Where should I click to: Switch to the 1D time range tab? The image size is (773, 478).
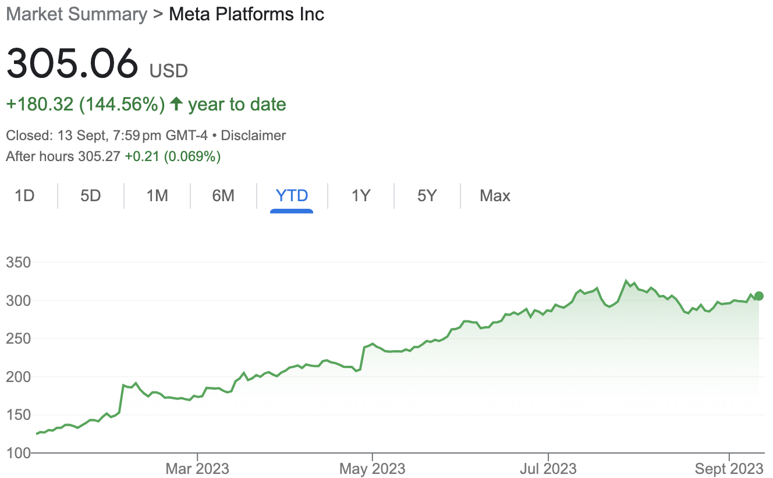pyautogui.click(x=24, y=196)
